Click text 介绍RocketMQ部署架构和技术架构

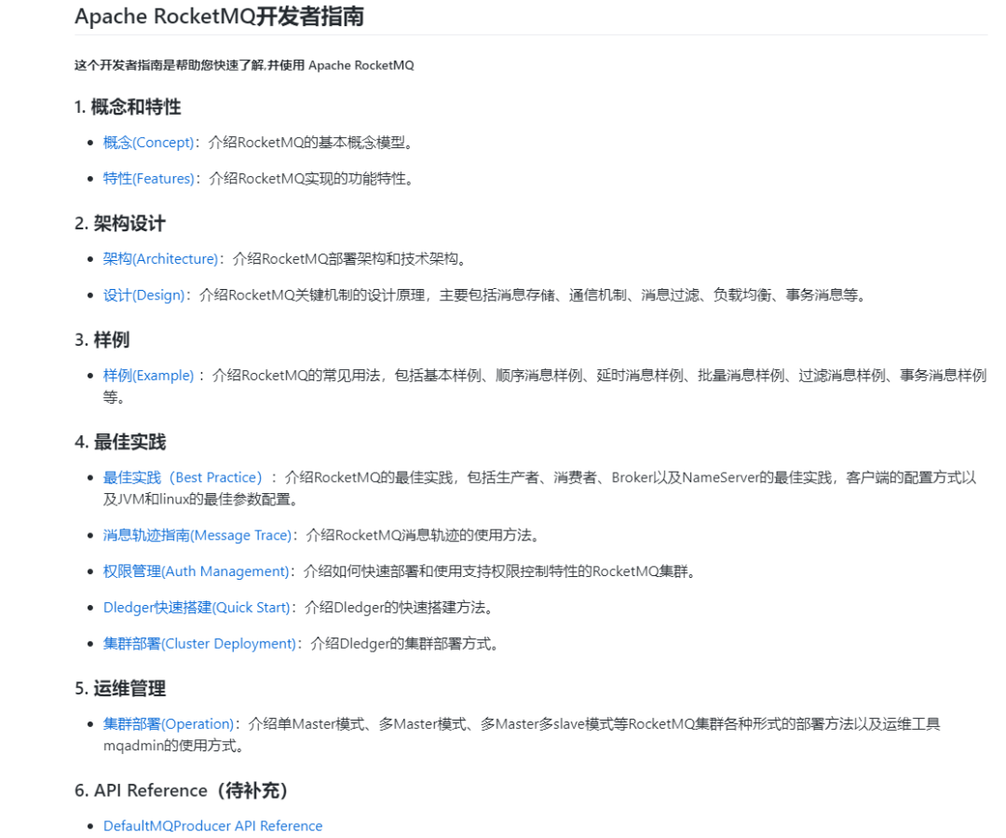[346, 259]
